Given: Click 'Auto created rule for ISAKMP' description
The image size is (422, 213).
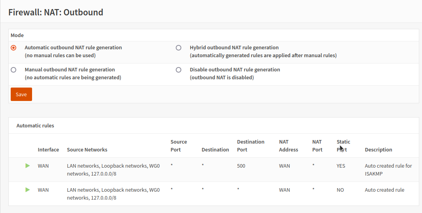Looking at the screenshot, I should [x=388, y=170].
